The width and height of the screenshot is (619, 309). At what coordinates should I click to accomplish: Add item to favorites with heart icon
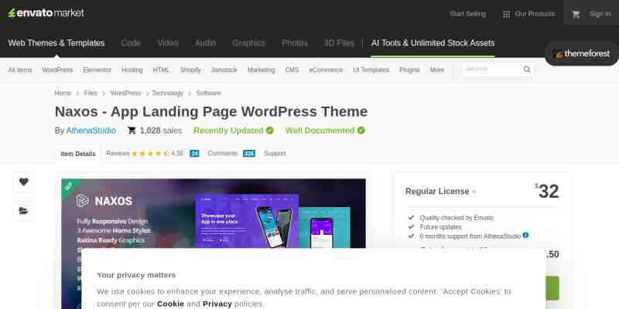pos(23,182)
